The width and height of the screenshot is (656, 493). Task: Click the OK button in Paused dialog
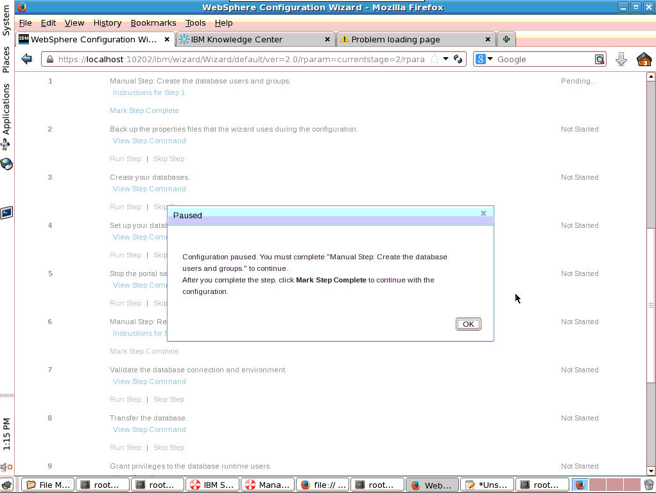468,324
